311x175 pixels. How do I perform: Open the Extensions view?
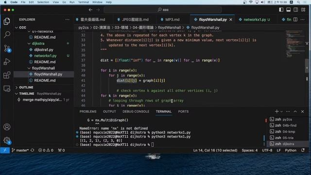click(x=7, y=75)
